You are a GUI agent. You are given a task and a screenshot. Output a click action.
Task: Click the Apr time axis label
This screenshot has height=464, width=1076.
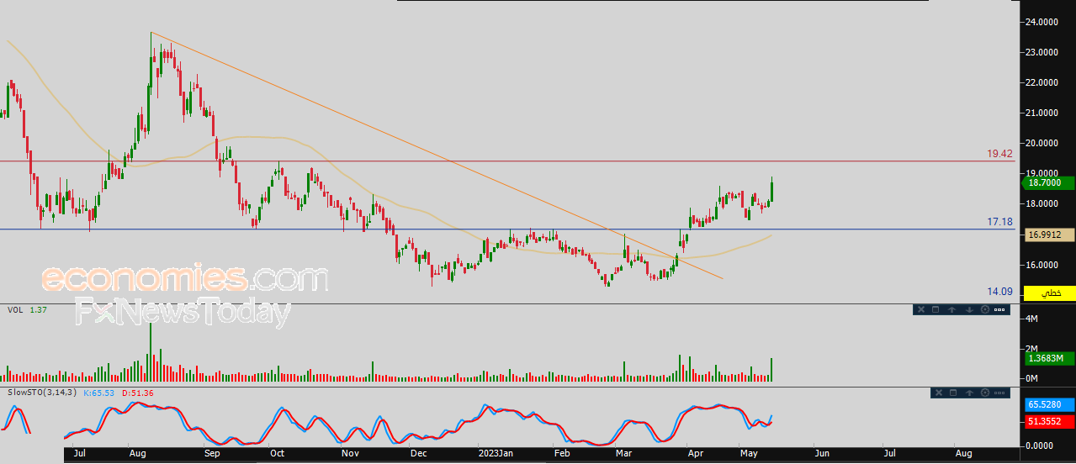(697, 454)
